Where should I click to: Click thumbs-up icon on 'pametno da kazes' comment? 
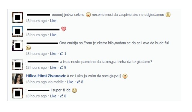point(61,67)
